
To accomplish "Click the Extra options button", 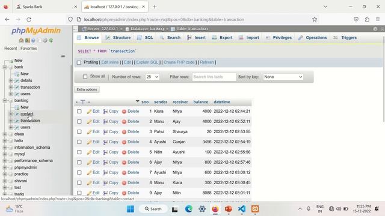I will tap(87, 89).
